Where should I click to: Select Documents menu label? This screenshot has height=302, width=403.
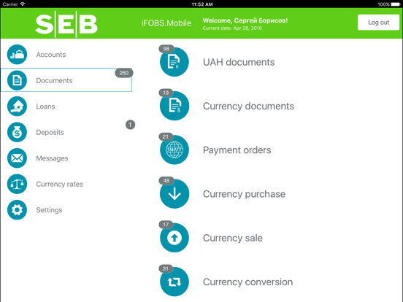[54, 80]
